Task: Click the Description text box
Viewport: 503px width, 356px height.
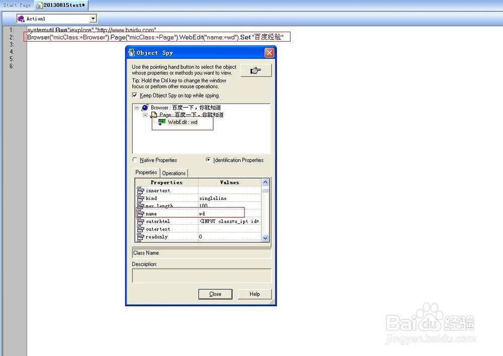Action: pyautogui.click(x=202, y=276)
